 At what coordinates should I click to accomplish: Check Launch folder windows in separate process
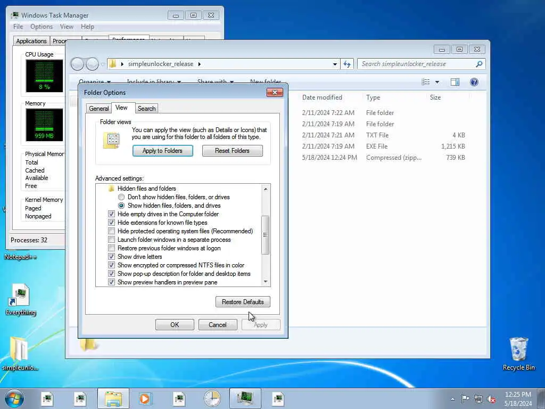[111, 240]
